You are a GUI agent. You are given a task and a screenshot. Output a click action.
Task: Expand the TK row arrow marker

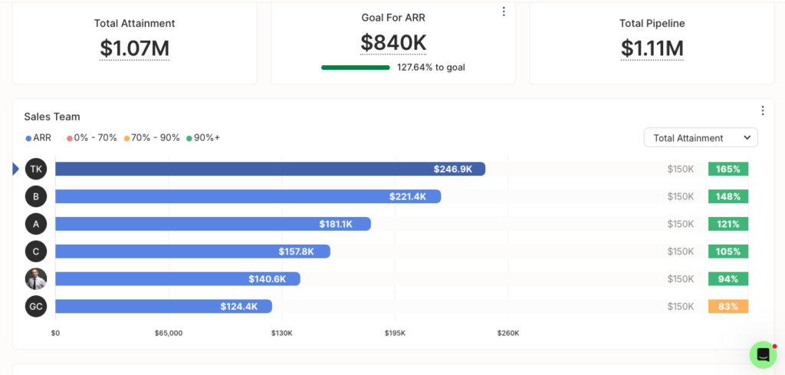click(x=15, y=169)
